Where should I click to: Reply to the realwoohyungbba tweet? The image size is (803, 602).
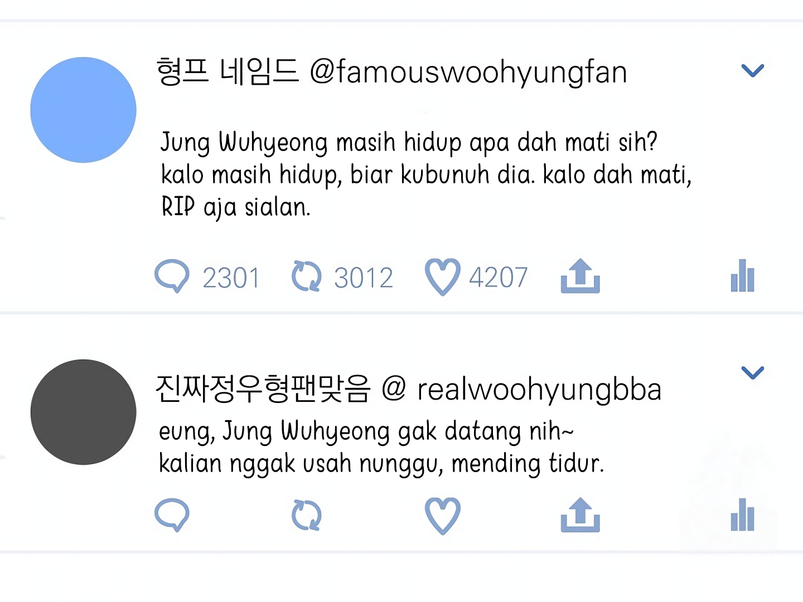tap(172, 514)
